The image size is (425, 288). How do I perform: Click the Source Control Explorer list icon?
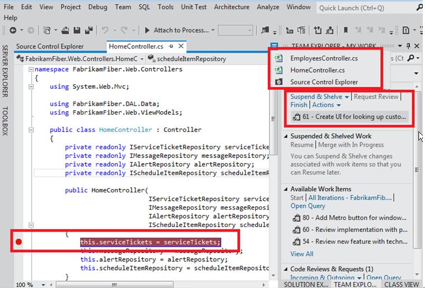pyautogui.click(x=279, y=82)
